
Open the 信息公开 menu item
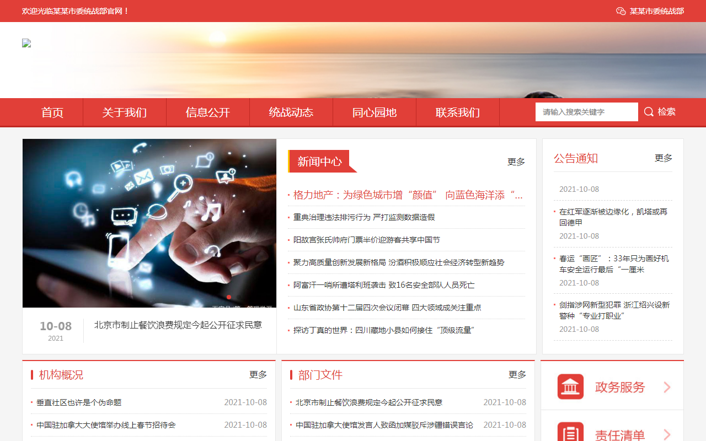point(208,112)
